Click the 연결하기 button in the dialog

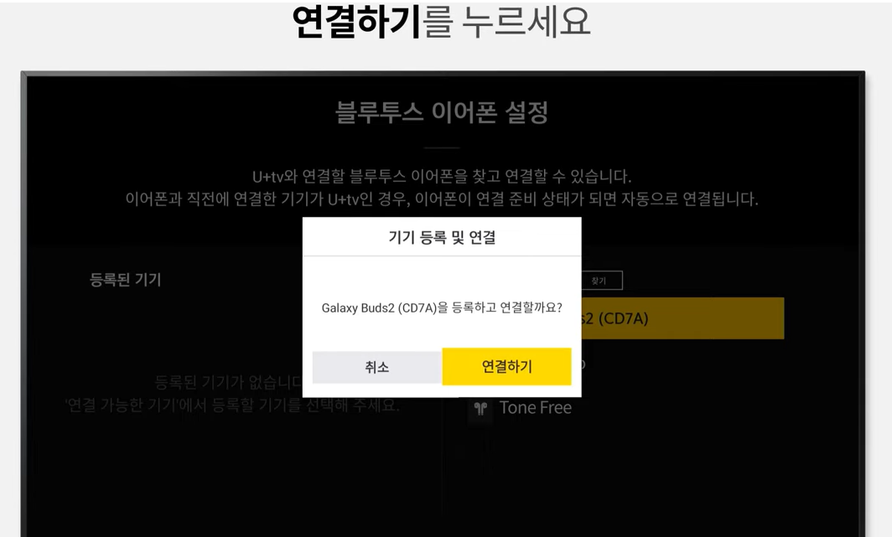[x=506, y=367]
